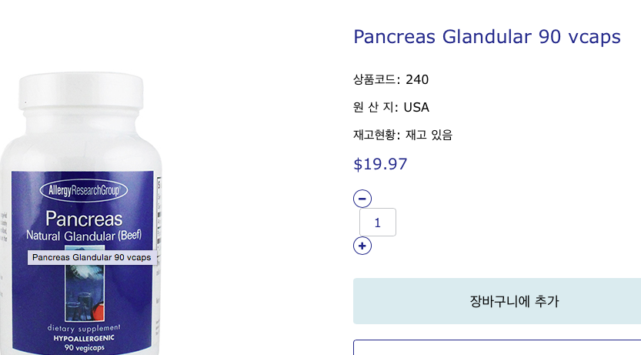Click the Pancreas Glandular 90 vcaps heading
Image resolution: width=641 pixels, height=355 pixels.
[x=486, y=37]
